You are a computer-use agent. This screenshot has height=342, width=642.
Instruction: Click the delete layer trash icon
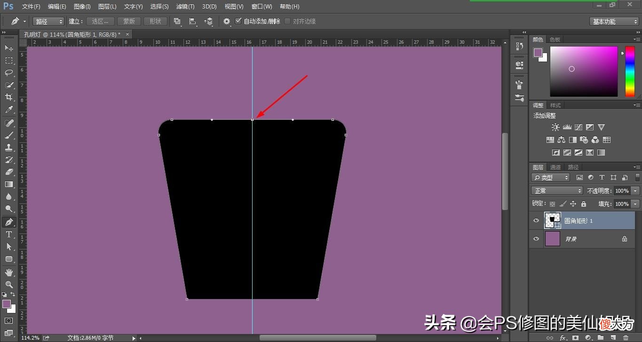(626, 338)
